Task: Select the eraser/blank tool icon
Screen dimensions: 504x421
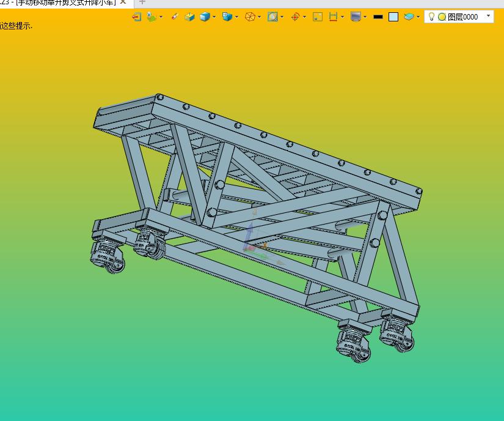Action: pos(175,17)
